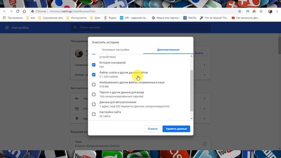Viewport: 281px width, 158px height.
Task: Click the dialog scrollbar thumb
Action: coord(191,91)
